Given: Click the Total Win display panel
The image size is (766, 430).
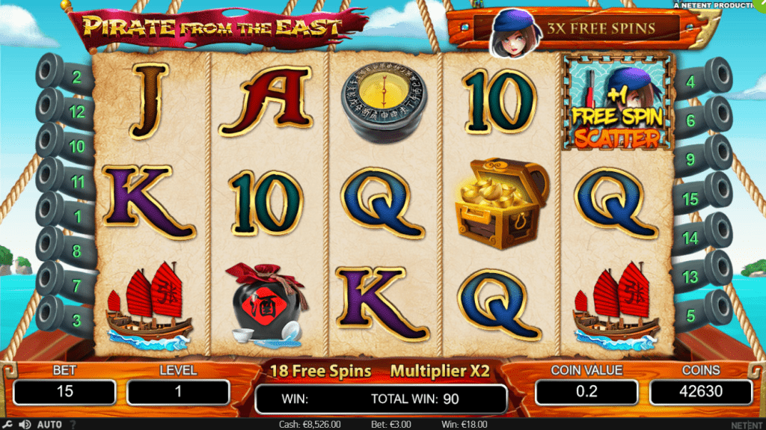Looking at the screenshot, I should click(x=381, y=399).
